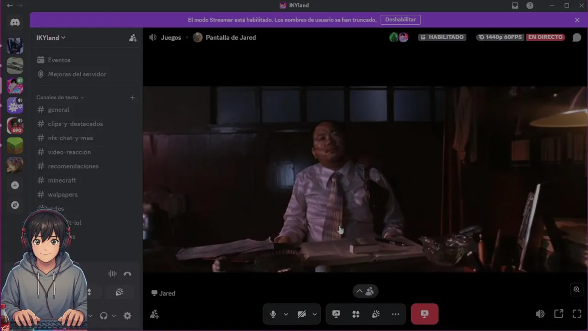Toggle deafen headphones in user panel

click(x=103, y=315)
